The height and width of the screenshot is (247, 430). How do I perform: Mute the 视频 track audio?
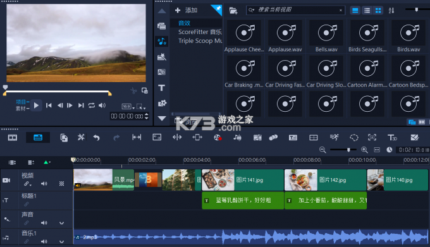click(44, 184)
